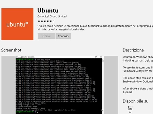Screen dimensions: 153x114
Task: Click the 'Ubuntu on Windows' description line
Action: [x=138, y=57]
